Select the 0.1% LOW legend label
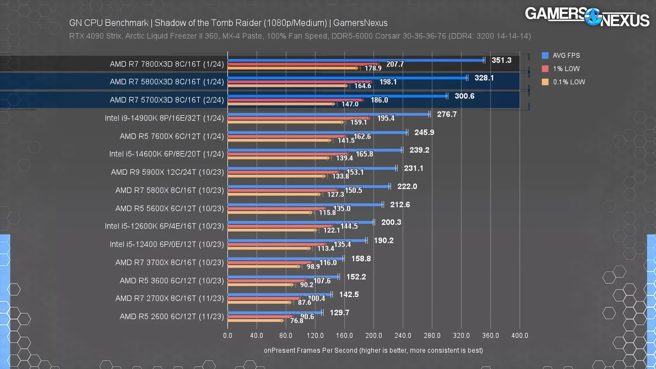 pos(569,82)
